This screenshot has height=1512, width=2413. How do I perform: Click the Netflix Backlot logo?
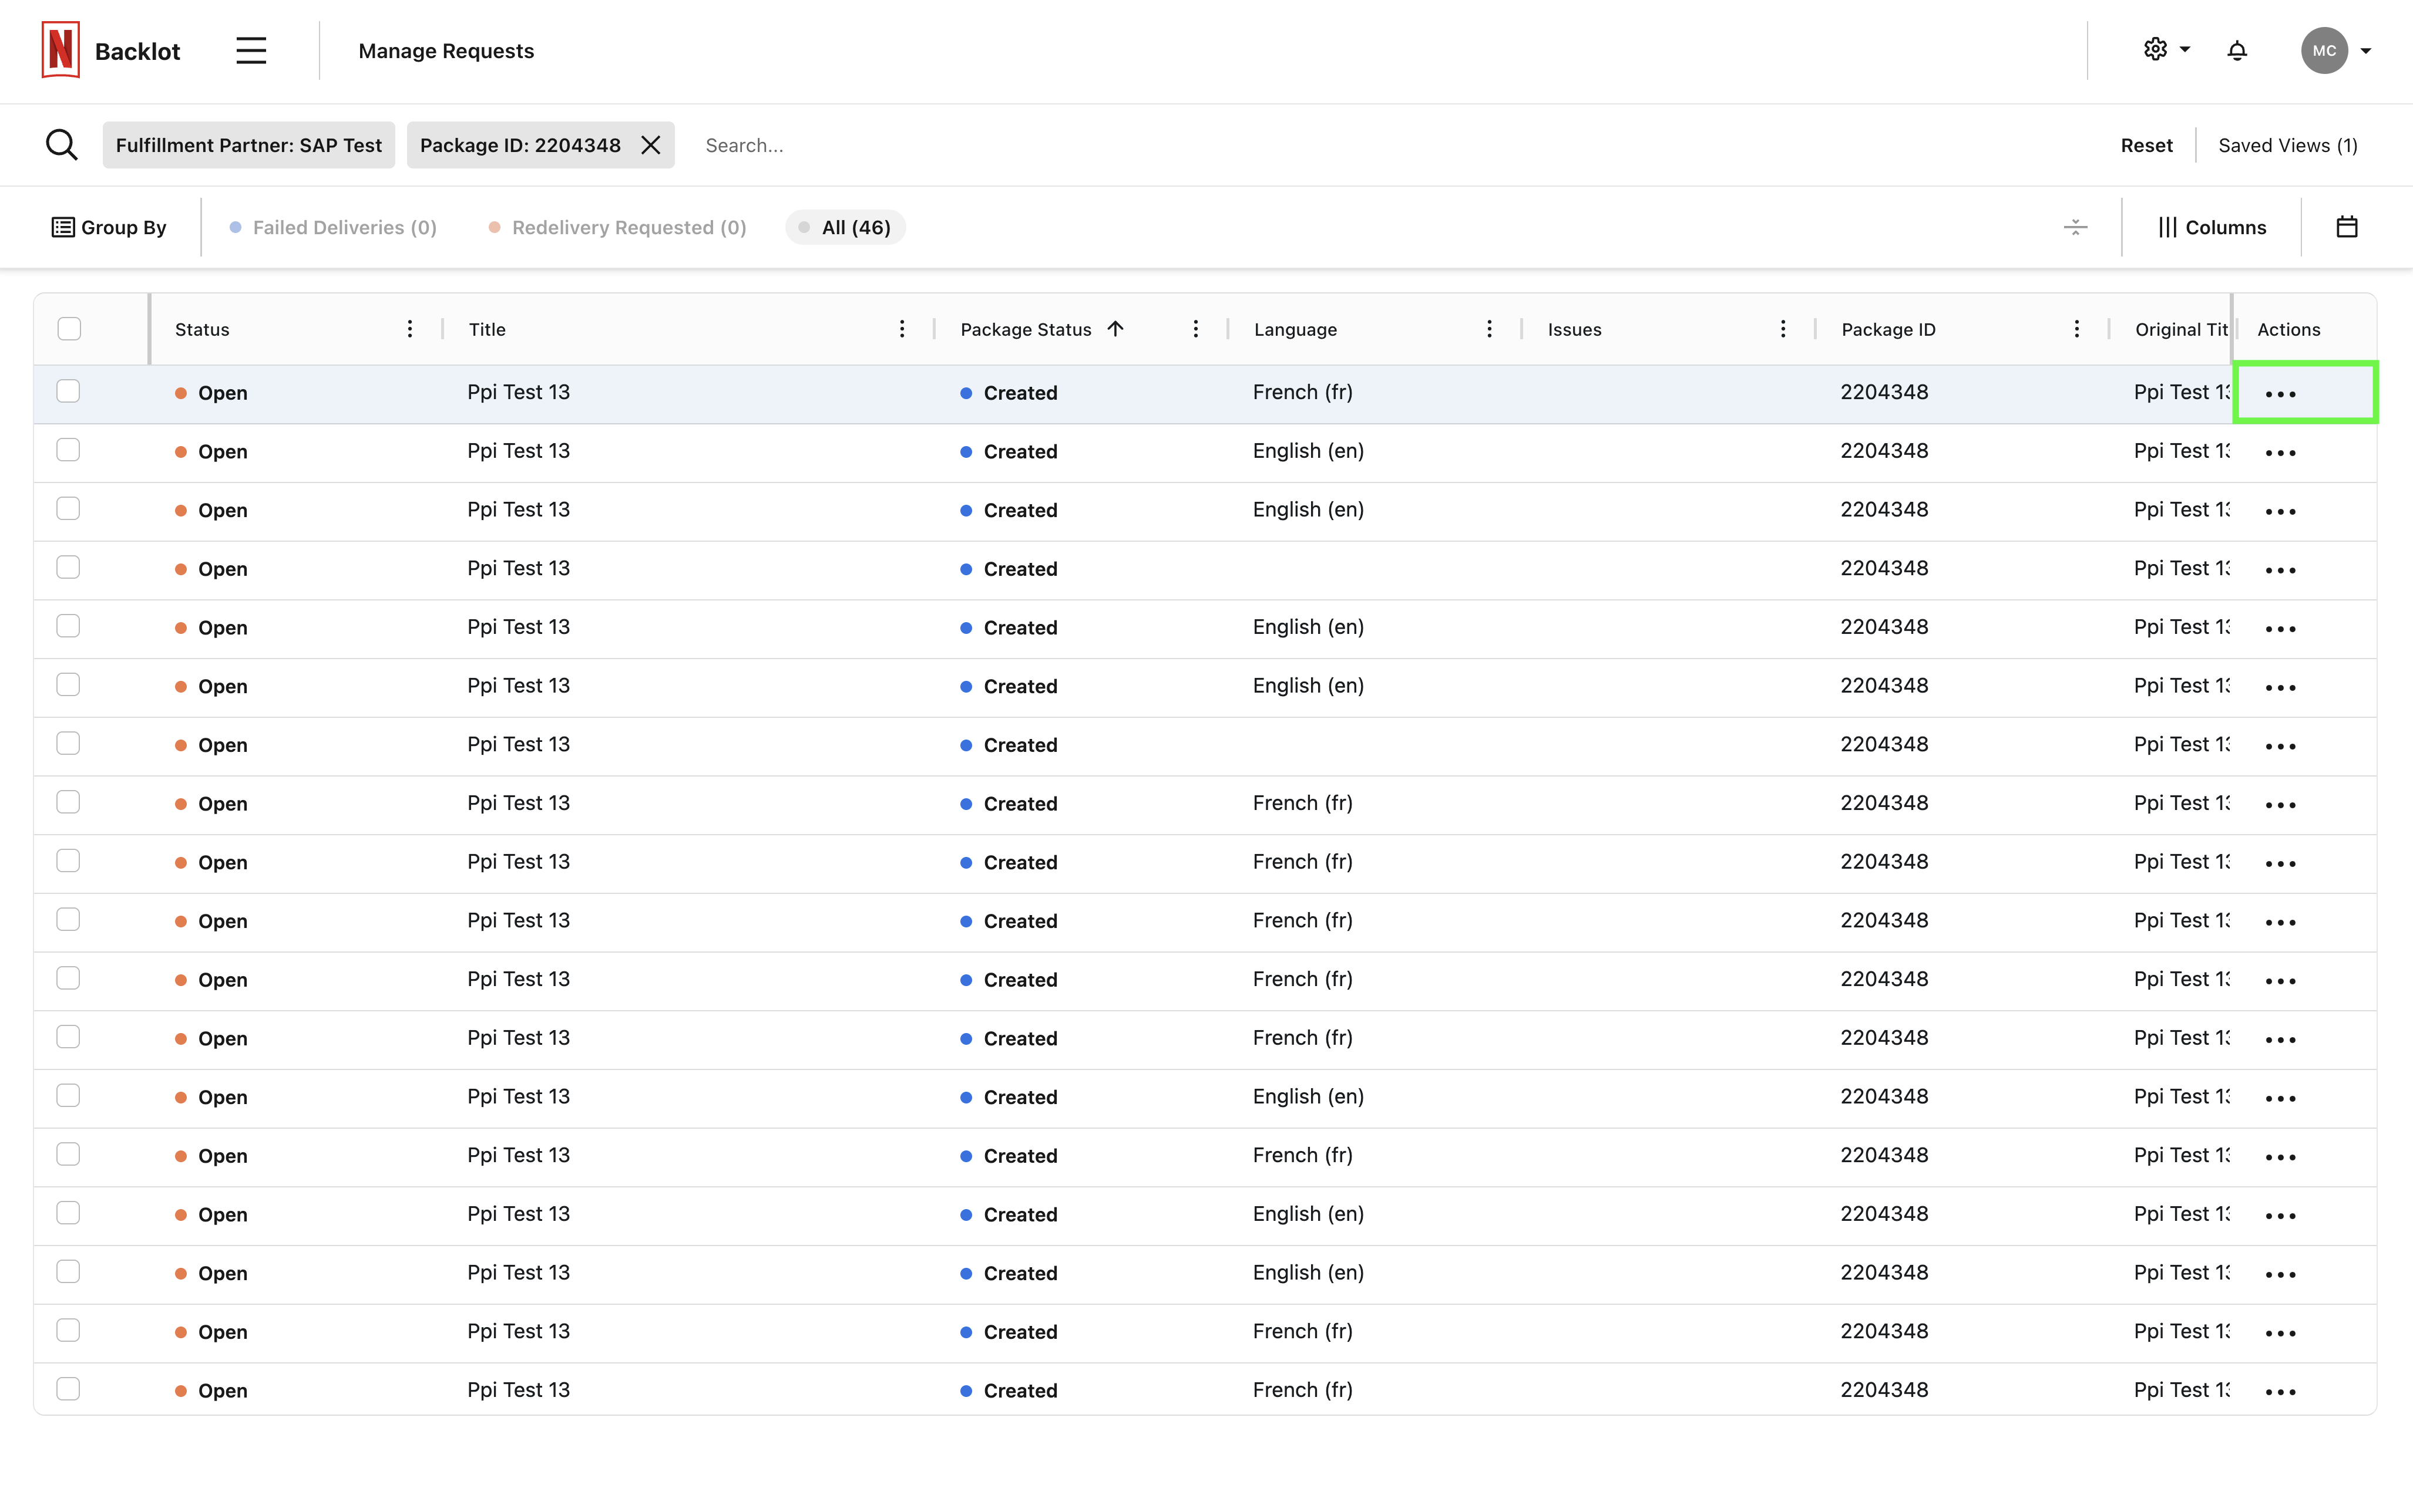(61, 50)
